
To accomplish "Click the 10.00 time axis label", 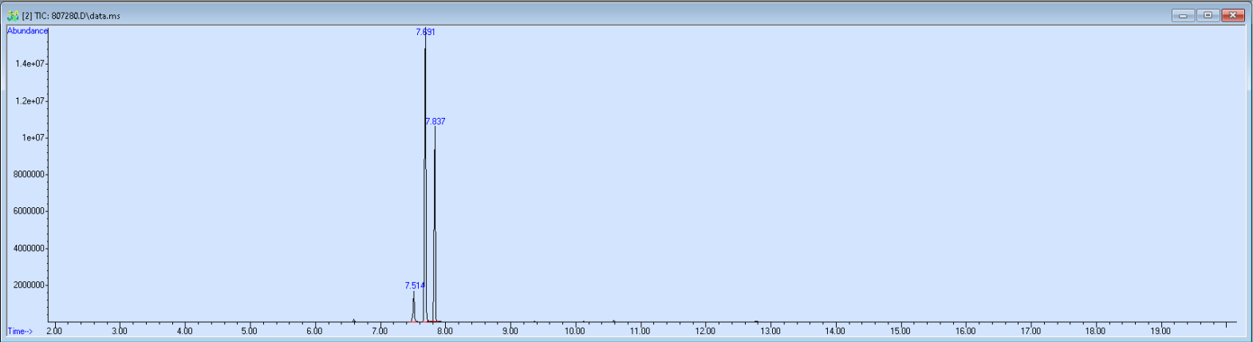I will [x=574, y=331].
